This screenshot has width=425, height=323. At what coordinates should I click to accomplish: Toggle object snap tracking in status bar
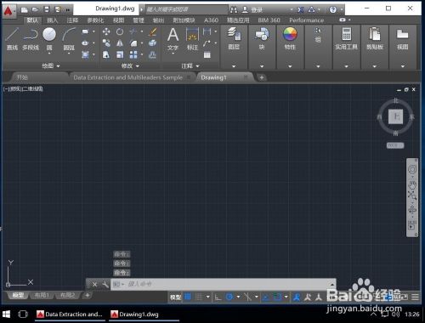coord(266,297)
